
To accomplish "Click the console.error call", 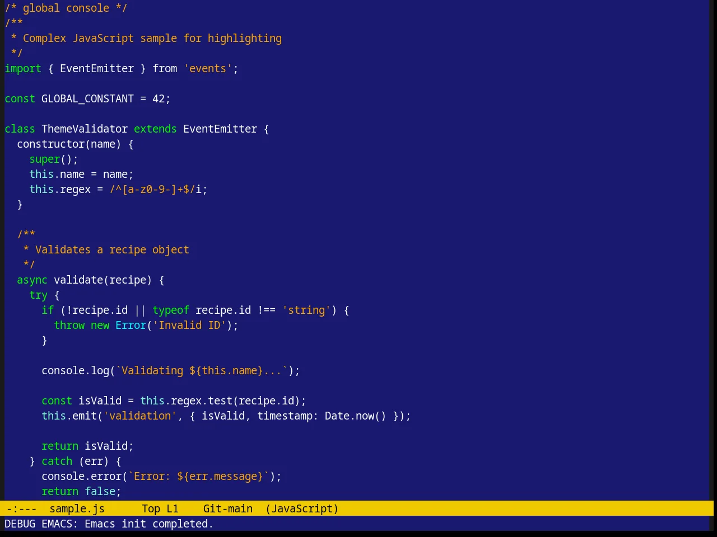I will tap(81, 476).
